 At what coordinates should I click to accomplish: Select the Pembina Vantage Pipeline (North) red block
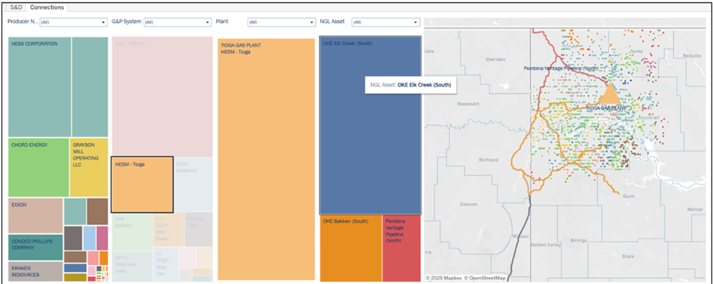click(401, 248)
